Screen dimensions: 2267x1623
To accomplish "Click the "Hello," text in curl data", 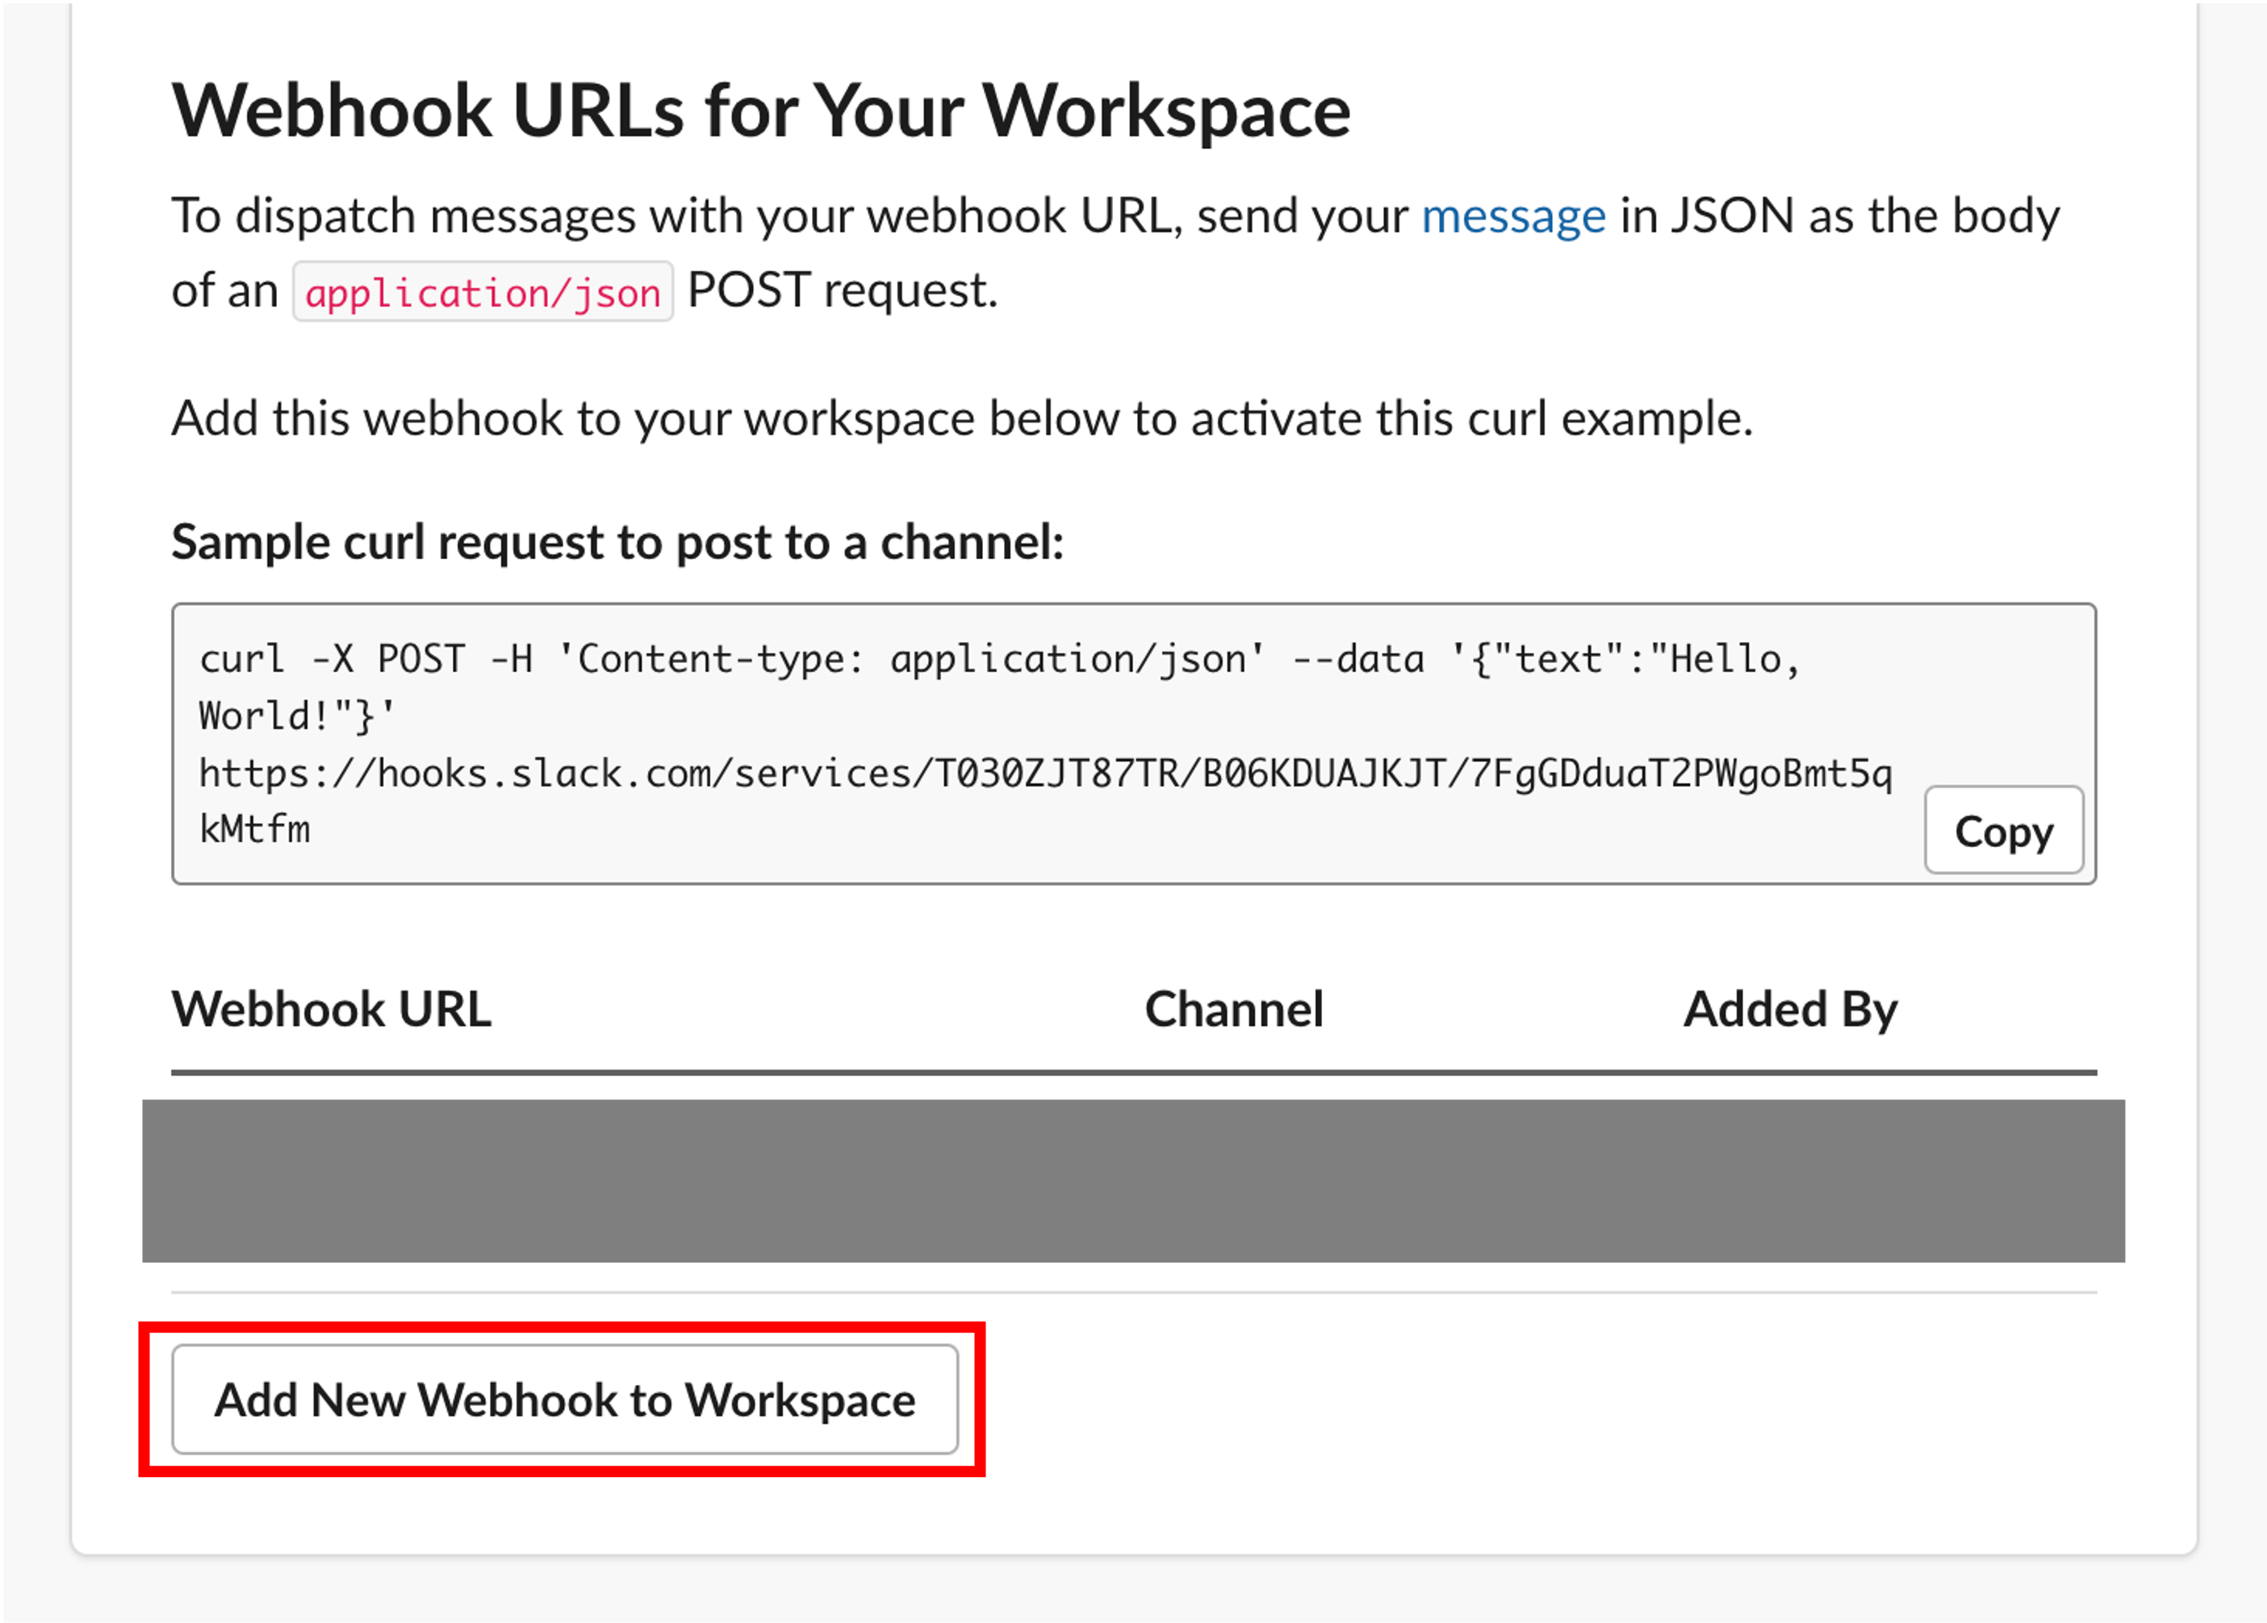I will click(1730, 660).
